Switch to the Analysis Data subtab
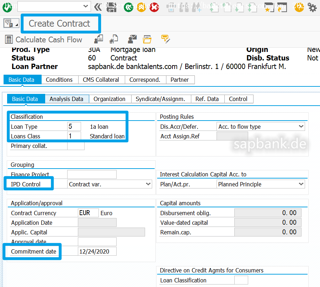Screen dimensions: 320x287 coord(66,99)
